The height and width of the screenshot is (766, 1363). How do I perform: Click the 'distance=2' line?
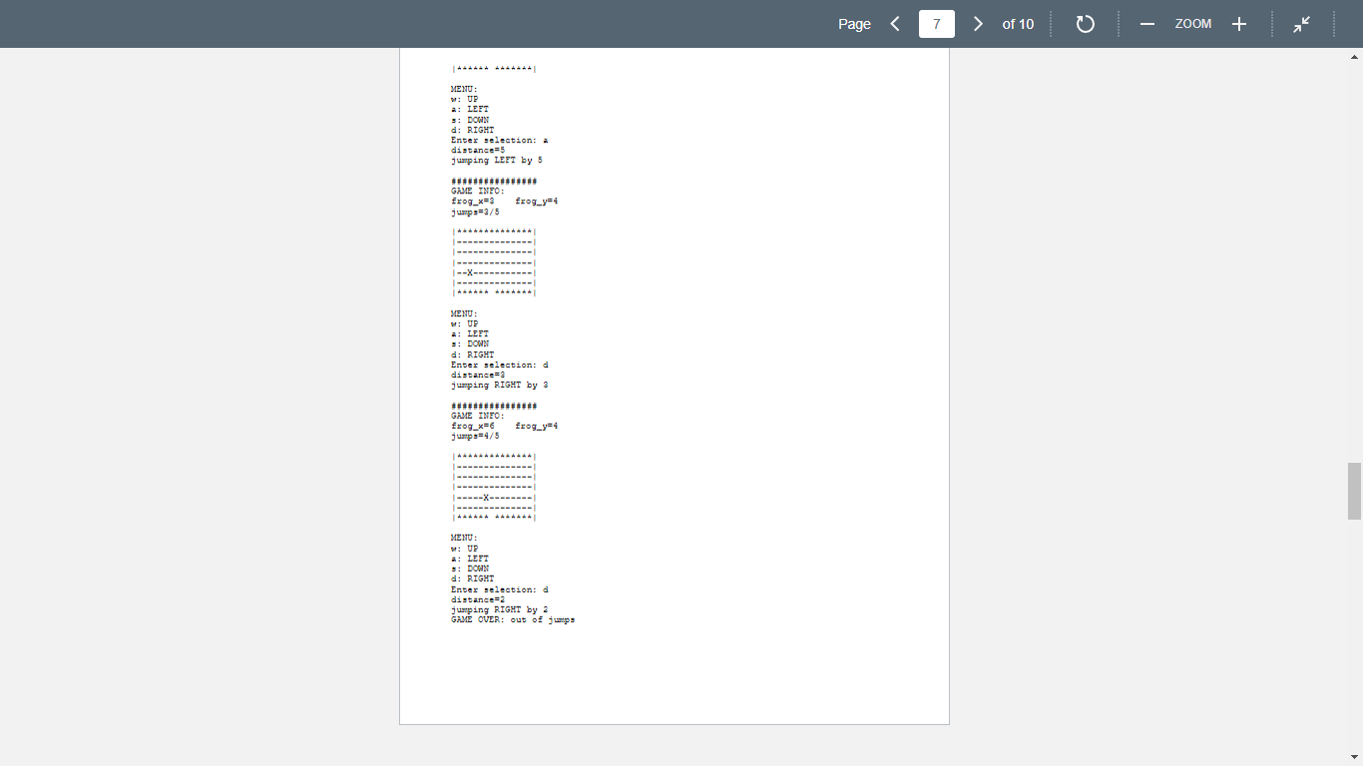pos(478,599)
